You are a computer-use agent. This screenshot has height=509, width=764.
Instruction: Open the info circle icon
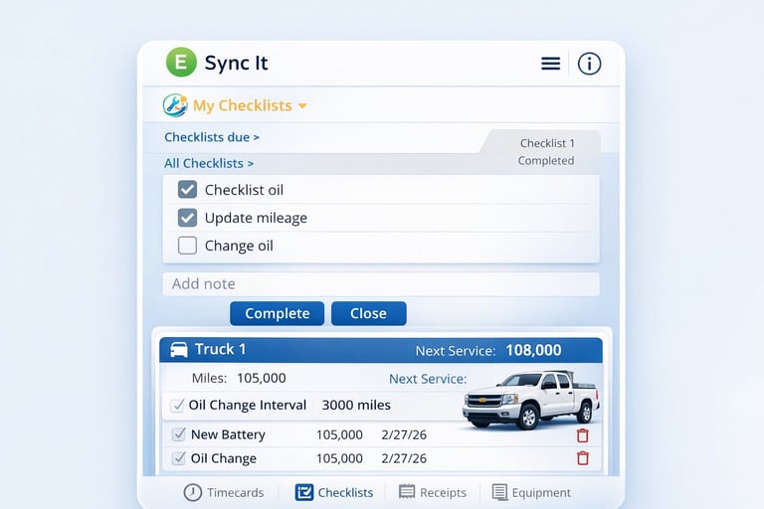pos(589,64)
